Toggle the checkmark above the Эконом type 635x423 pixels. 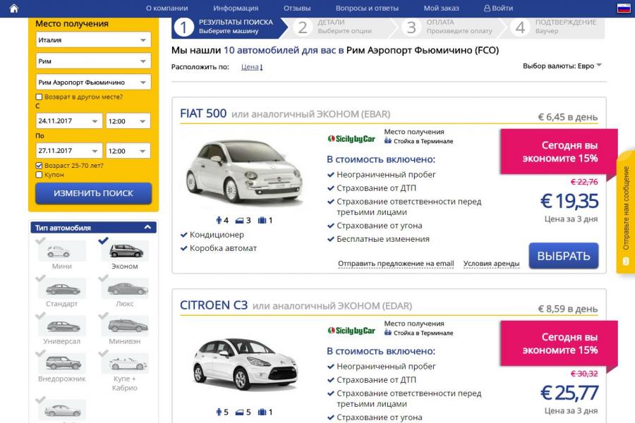(x=103, y=240)
